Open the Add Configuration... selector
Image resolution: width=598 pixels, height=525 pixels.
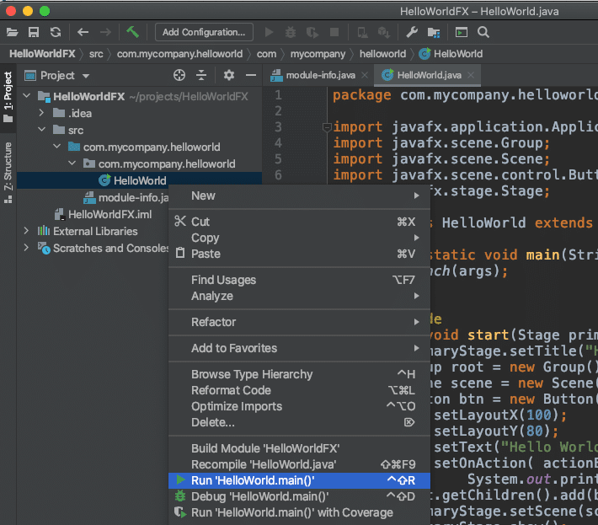click(x=204, y=32)
